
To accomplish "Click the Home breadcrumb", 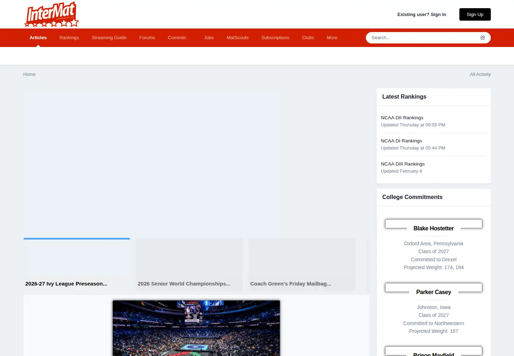I will (x=29, y=74).
